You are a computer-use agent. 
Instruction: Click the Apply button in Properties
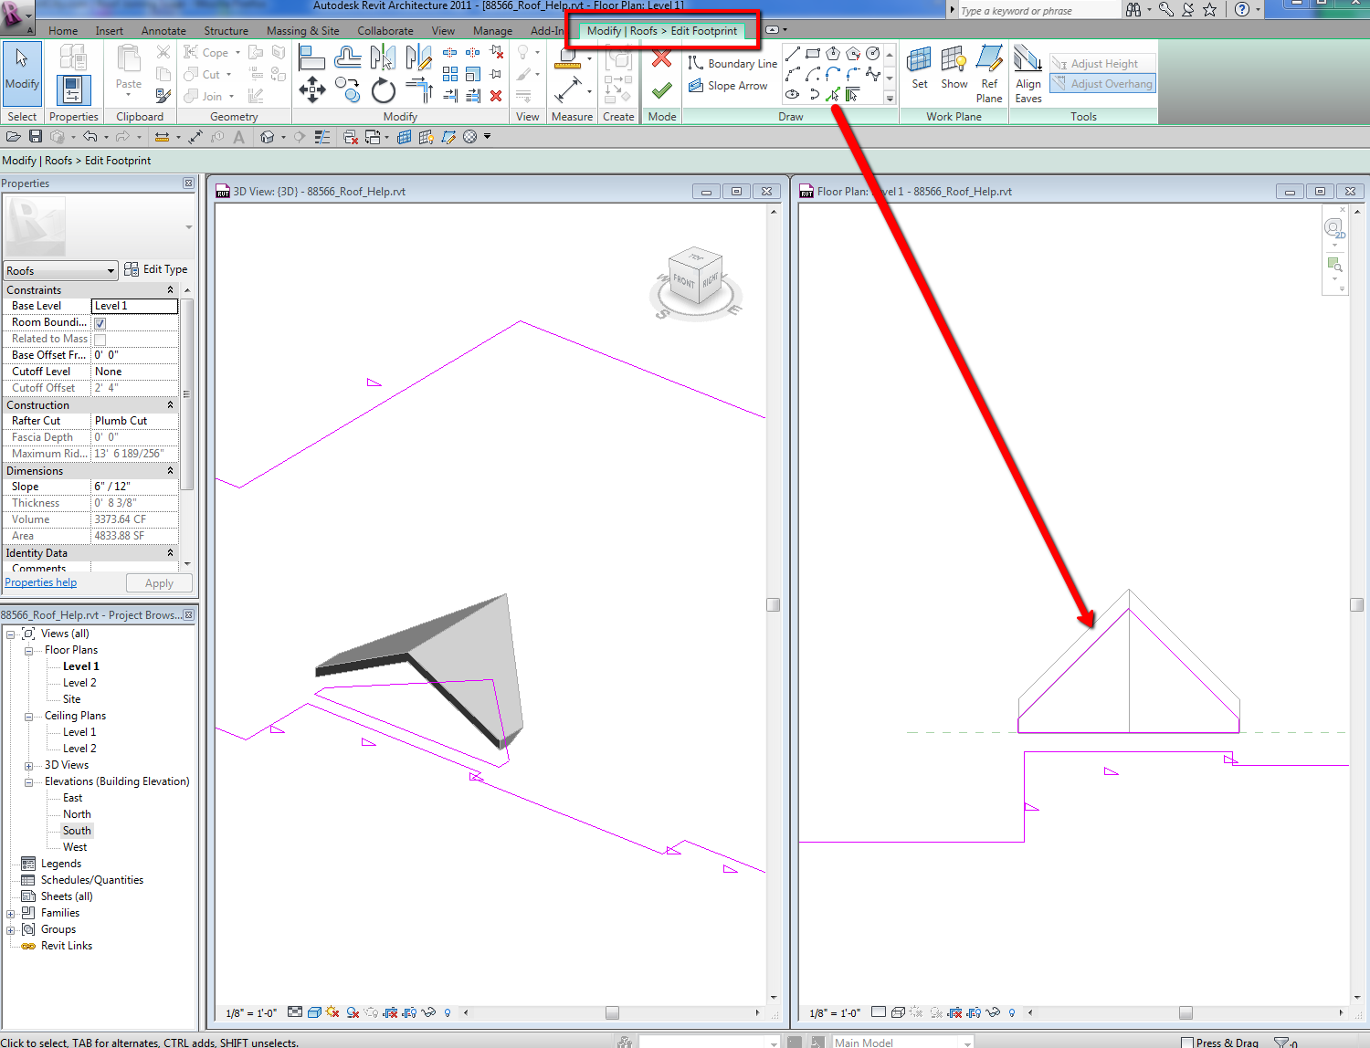click(x=159, y=583)
